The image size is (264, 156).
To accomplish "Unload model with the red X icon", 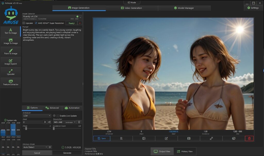I will (x=80, y=23).
